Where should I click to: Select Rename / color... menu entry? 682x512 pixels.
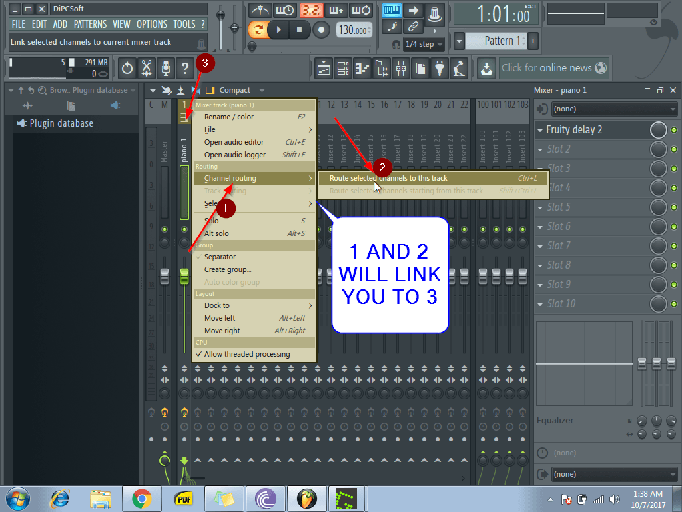click(254, 117)
